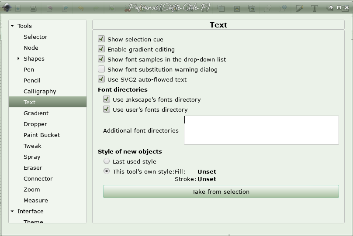Collapse the Tools tree section arrow

point(12,26)
